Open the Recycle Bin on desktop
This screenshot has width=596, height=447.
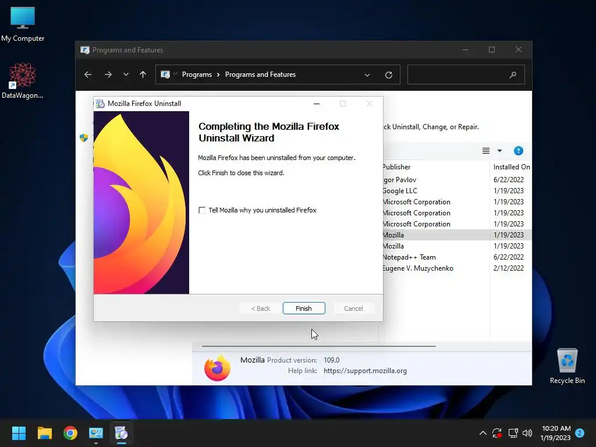tap(567, 366)
